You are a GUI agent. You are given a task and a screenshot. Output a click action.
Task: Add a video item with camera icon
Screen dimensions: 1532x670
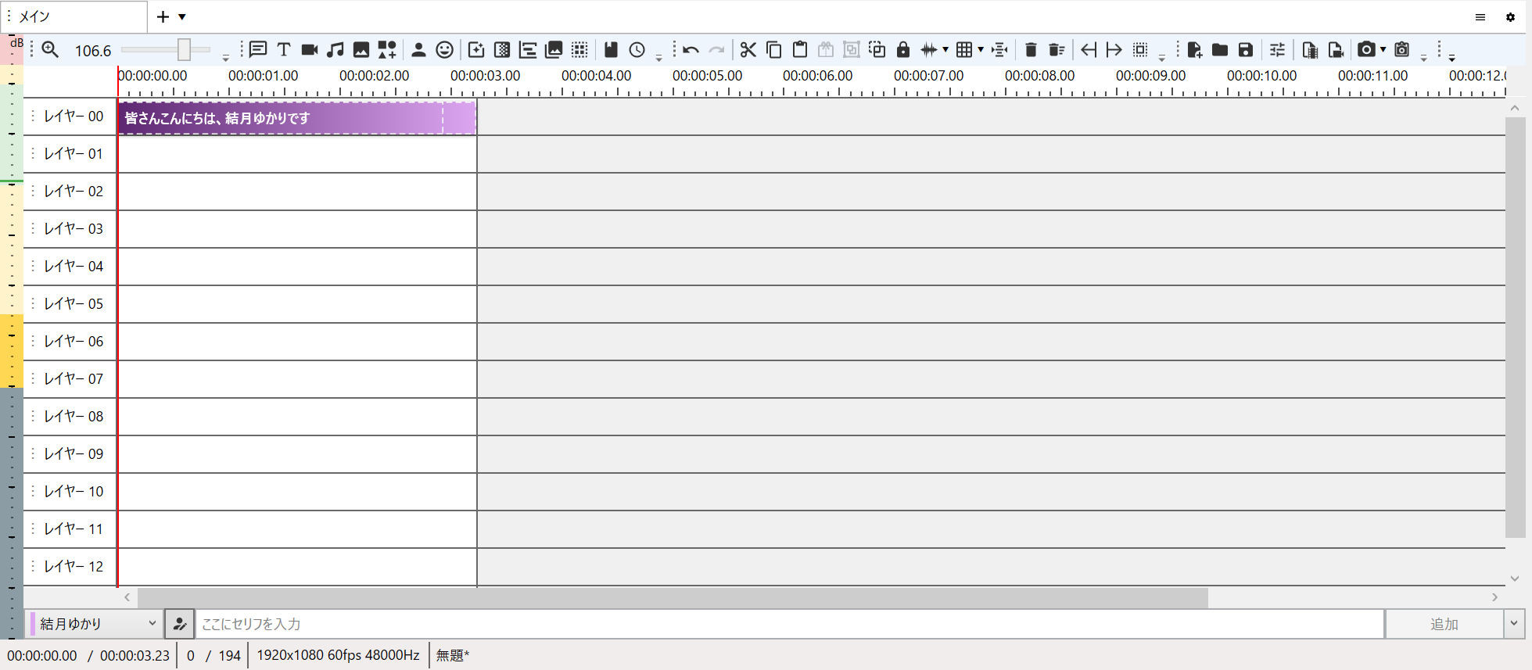310,50
